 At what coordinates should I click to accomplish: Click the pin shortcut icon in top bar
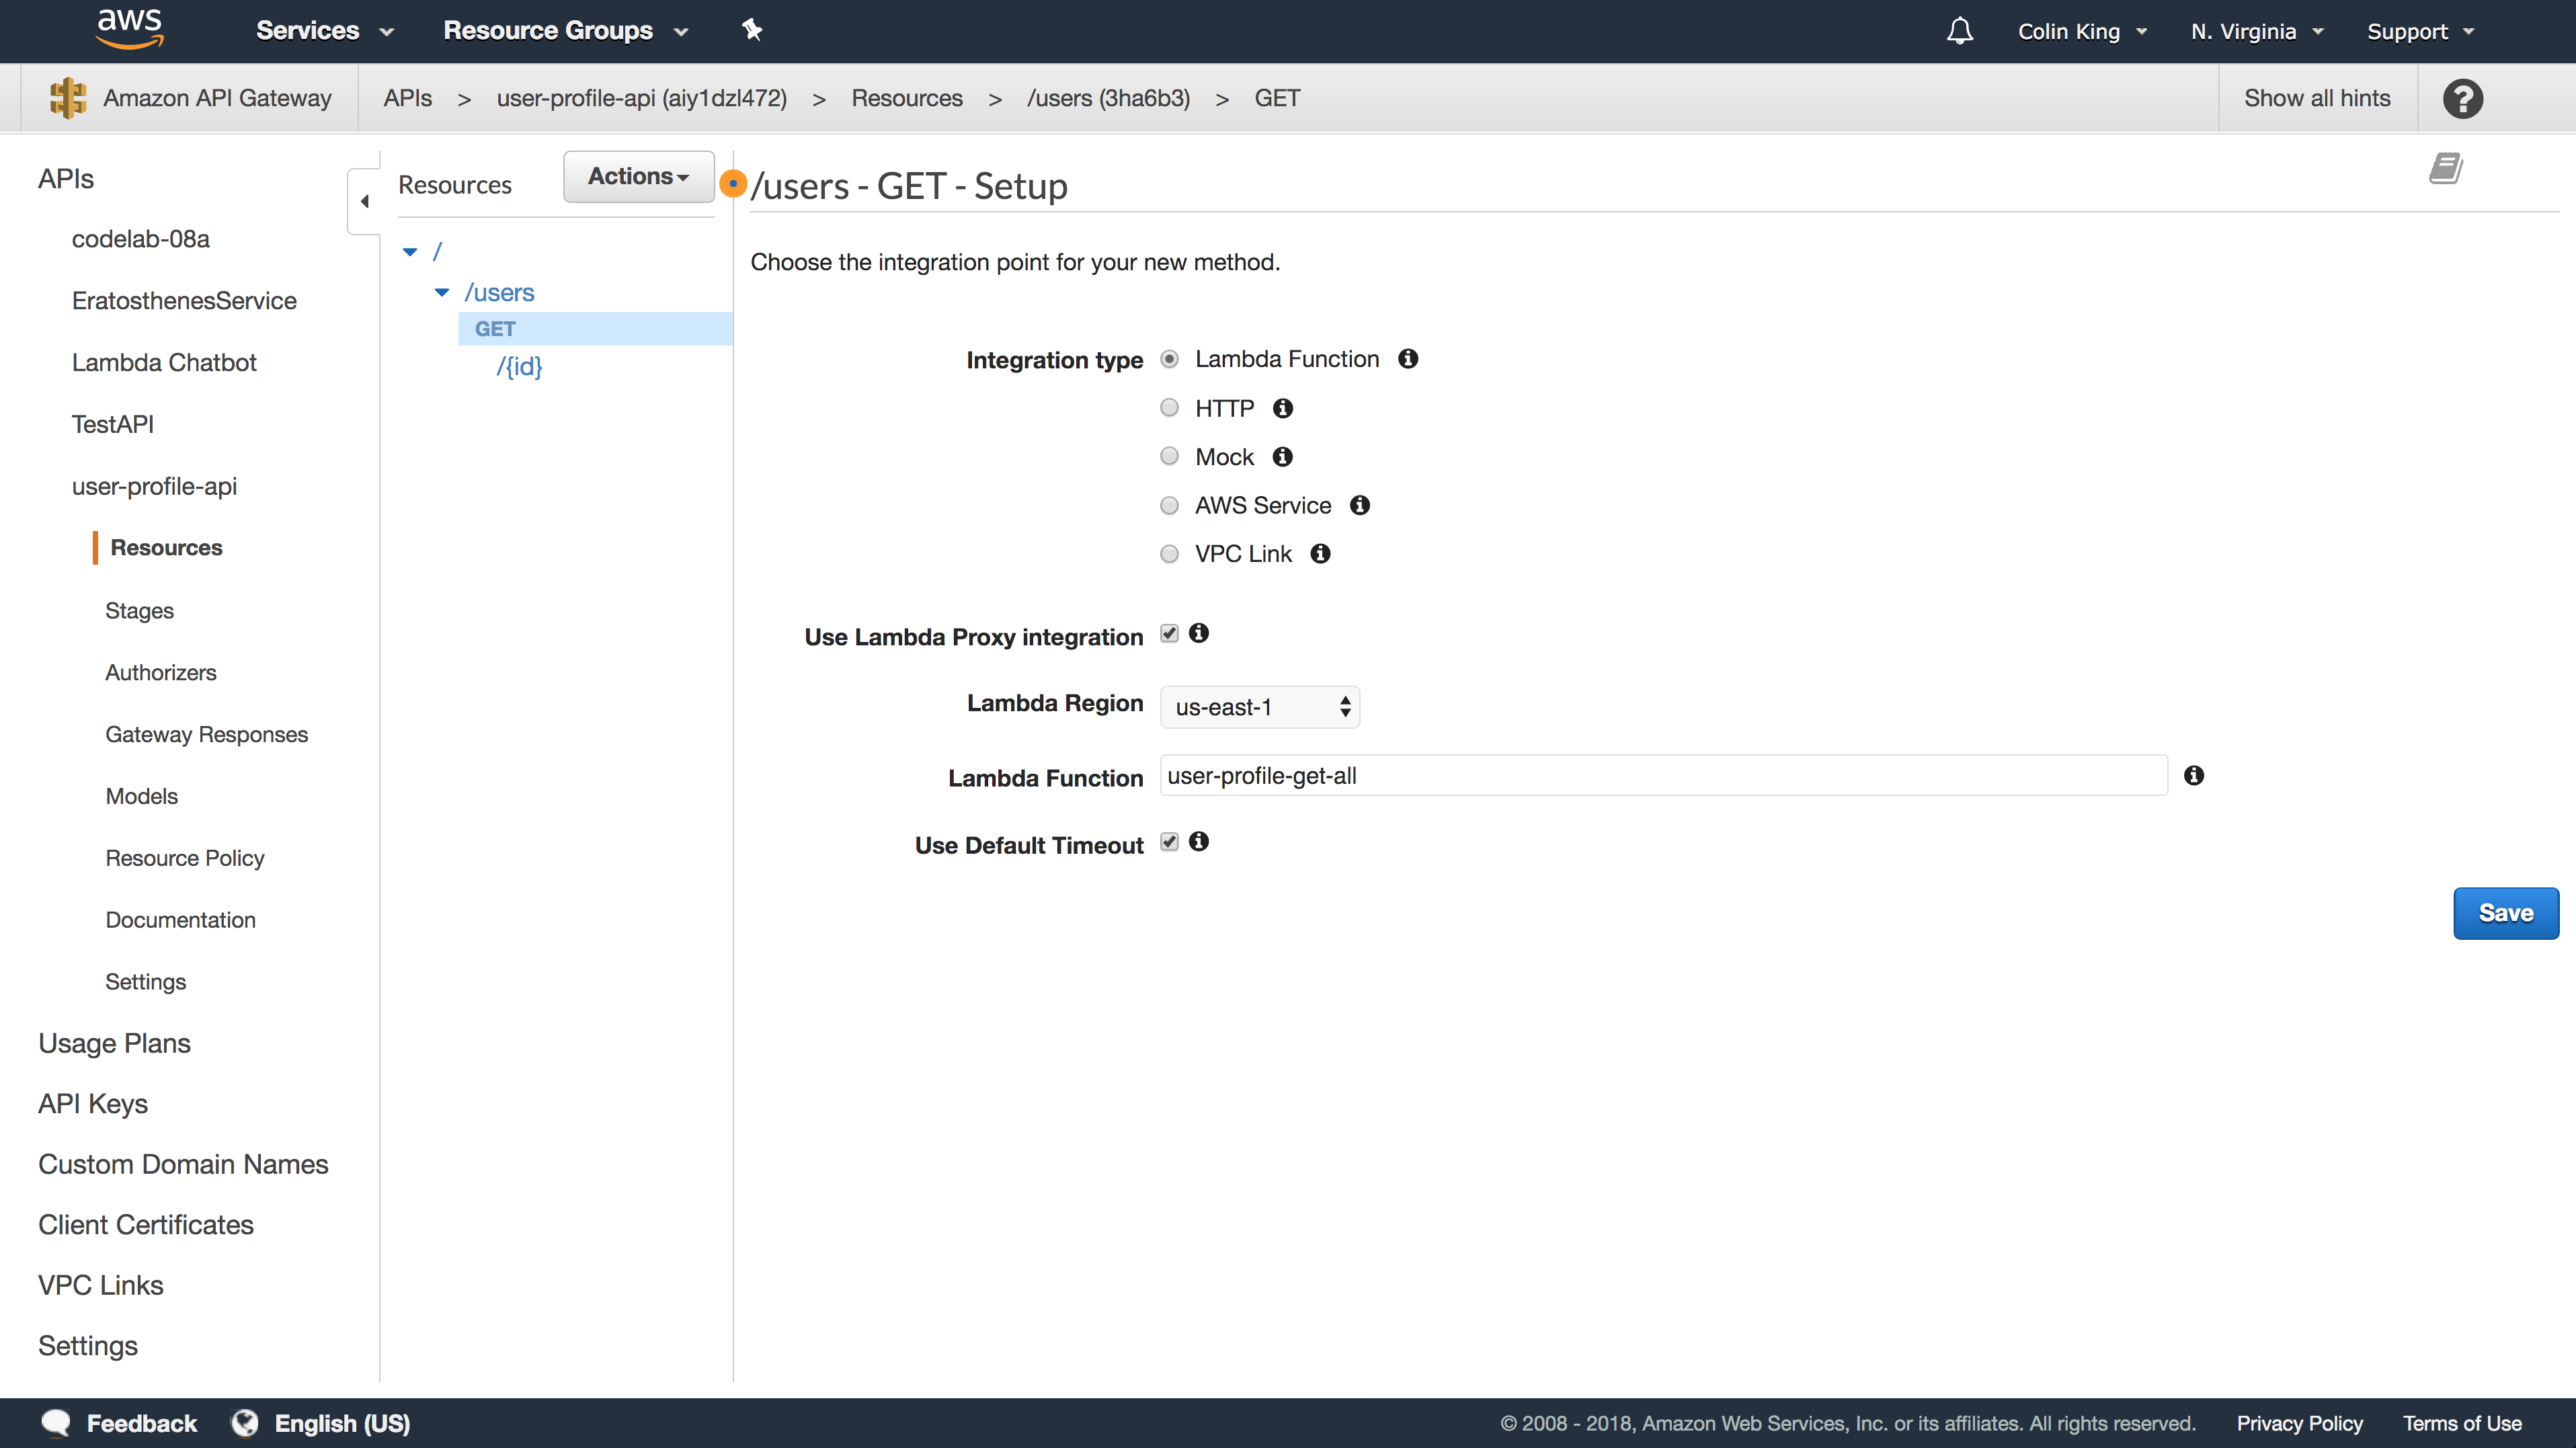pos(752,30)
